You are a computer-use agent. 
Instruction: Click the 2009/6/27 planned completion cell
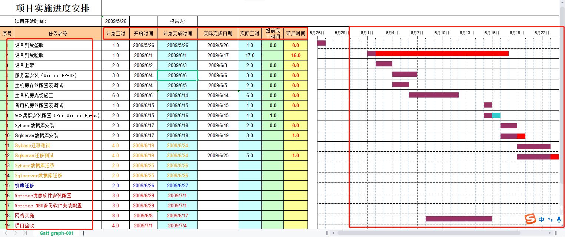(177, 185)
